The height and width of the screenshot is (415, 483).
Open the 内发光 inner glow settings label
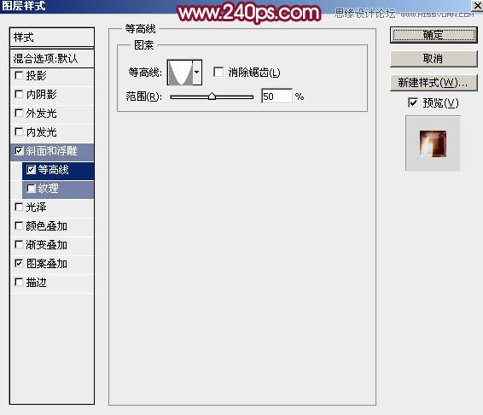pos(41,132)
